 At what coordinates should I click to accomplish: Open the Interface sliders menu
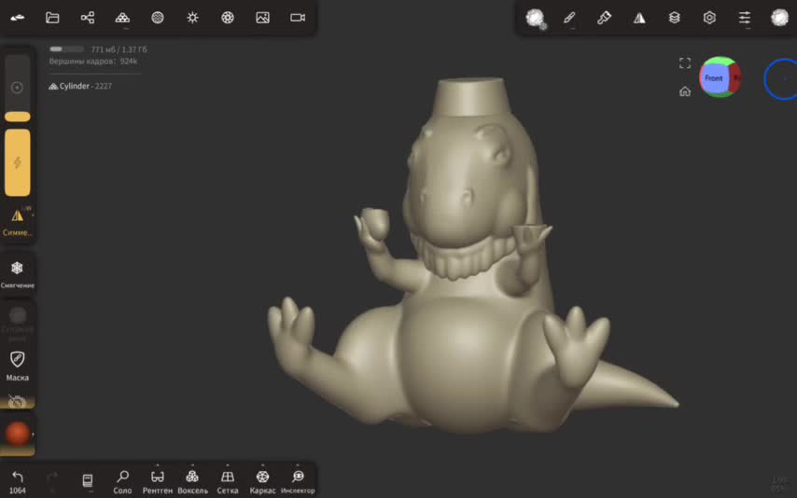(x=745, y=18)
